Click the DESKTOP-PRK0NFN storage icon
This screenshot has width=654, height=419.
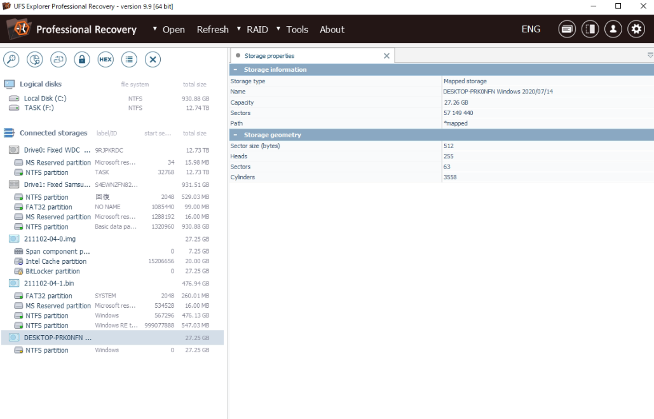coord(14,337)
